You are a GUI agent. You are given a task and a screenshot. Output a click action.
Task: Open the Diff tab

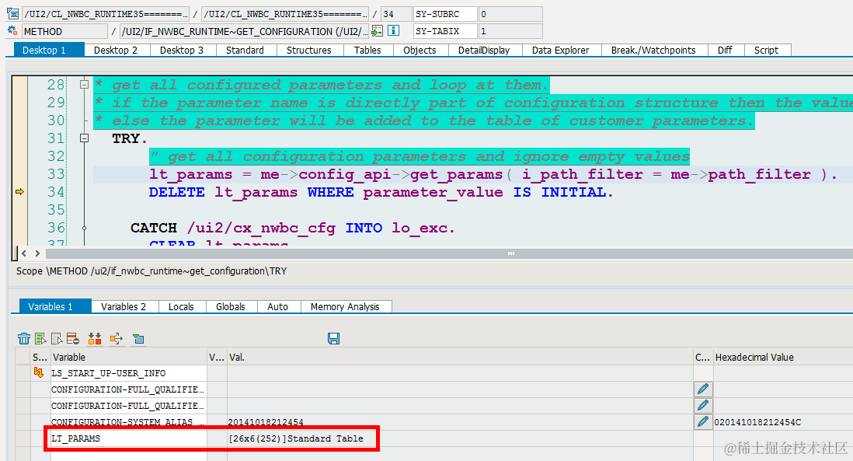pyautogui.click(x=725, y=50)
